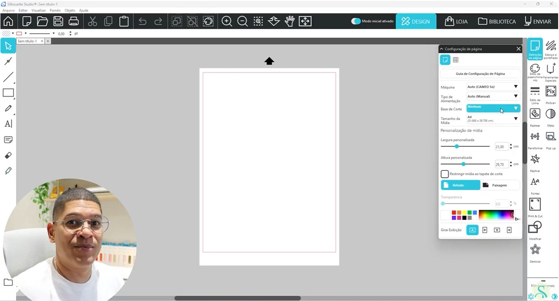
Task: Go to the ENVIAR send tab
Action: [x=537, y=21]
